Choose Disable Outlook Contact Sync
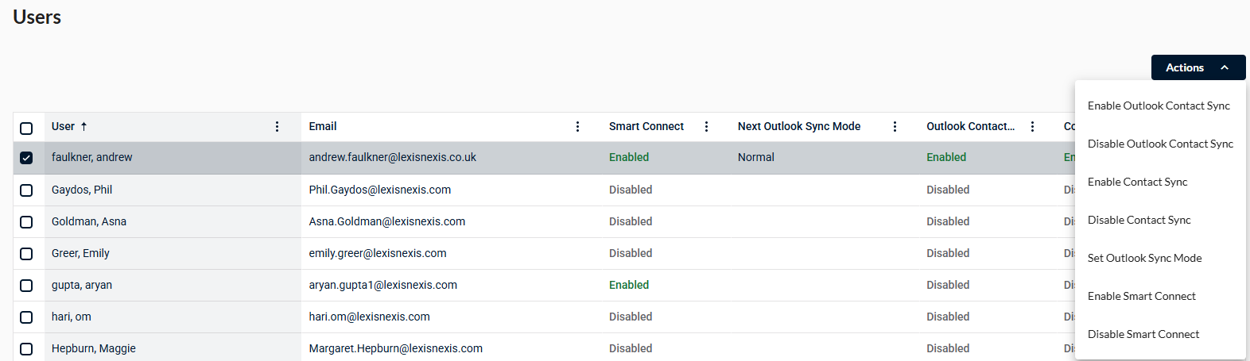The width and height of the screenshot is (1250, 361). (x=1160, y=144)
